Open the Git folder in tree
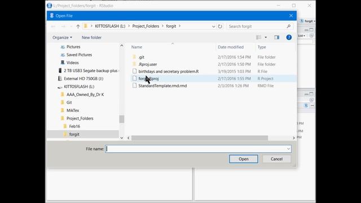The width and height of the screenshot is (361, 203). (x=69, y=103)
